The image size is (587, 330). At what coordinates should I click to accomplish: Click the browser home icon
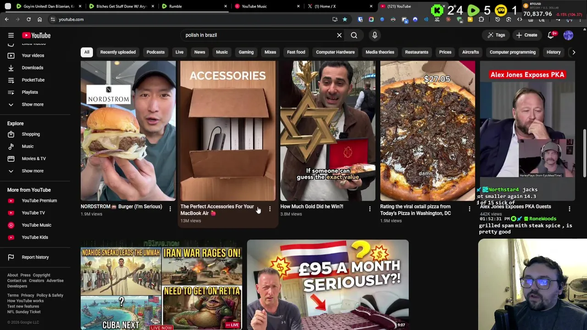[x=39, y=19]
